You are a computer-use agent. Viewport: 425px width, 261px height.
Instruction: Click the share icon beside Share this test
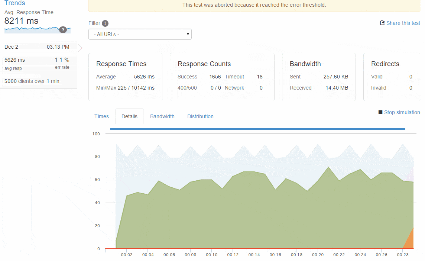point(382,23)
